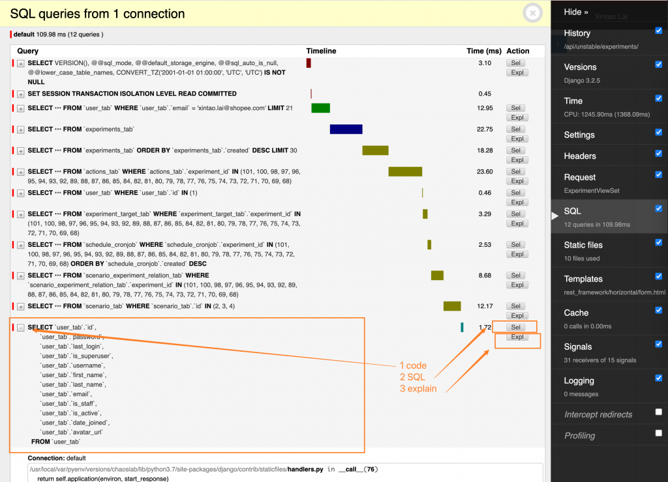Click the green user_tab email timeline bar

coord(320,108)
